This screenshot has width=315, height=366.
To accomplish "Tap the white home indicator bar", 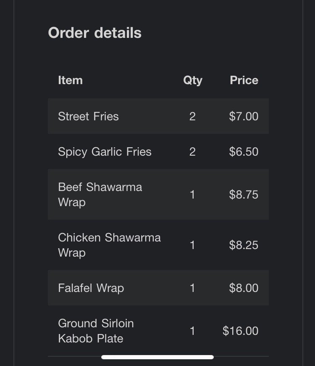I will (x=157, y=357).
